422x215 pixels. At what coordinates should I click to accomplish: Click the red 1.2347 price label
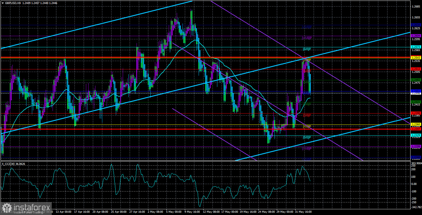(416, 129)
